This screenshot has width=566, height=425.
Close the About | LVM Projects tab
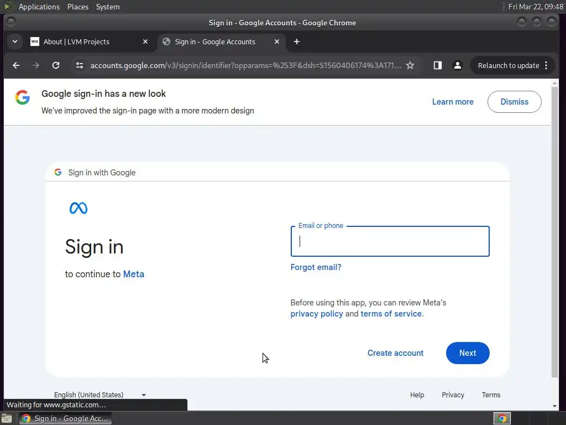(x=145, y=42)
